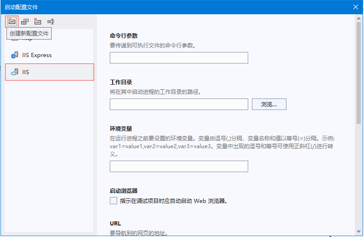Image resolution: width=364 pixels, height=237 pixels.
Task: Select the IIS profile label in list
Action: 26,72
